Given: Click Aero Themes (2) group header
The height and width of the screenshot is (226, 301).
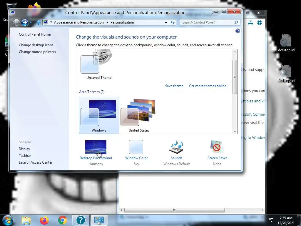Looking at the screenshot, I should pyautogui.click(x=92, y=92).
